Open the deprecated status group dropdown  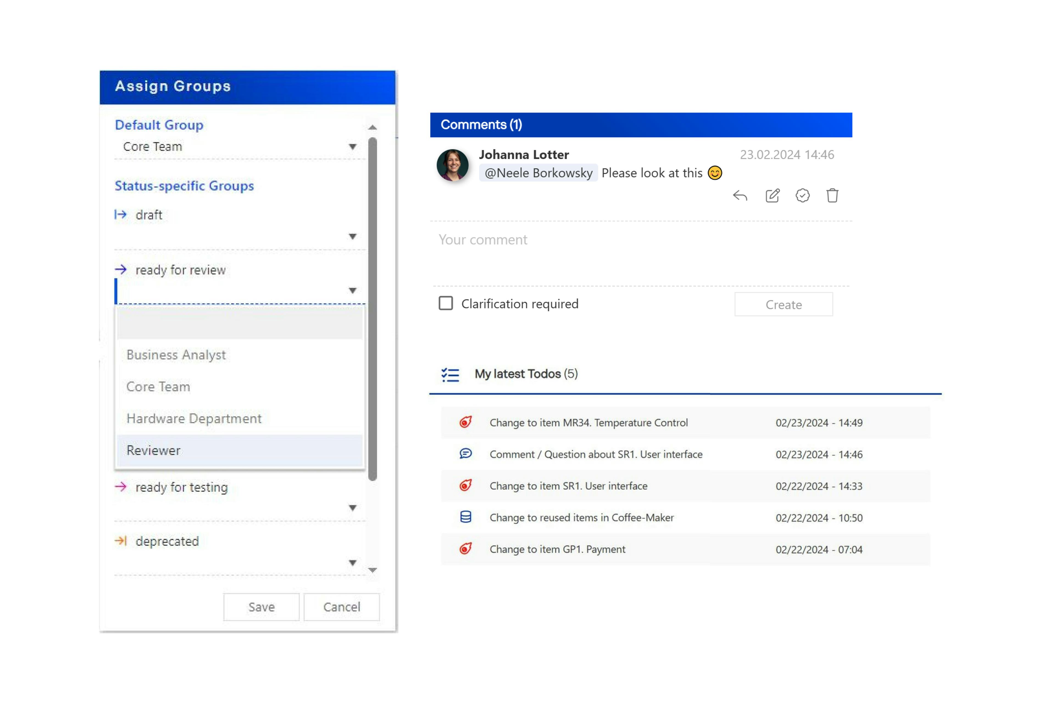coord(352,563)
